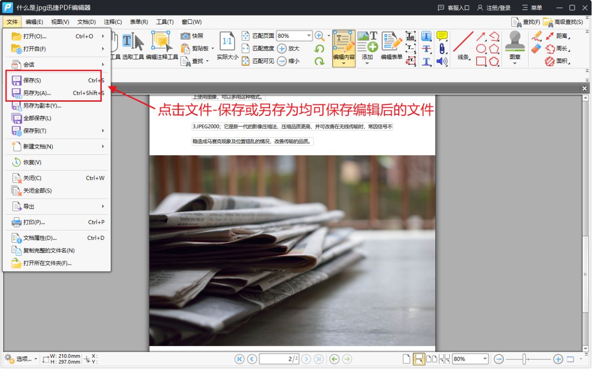Open the status bar zoom percentage dropdown
592x369 pixels.
(x=470, y=359)
